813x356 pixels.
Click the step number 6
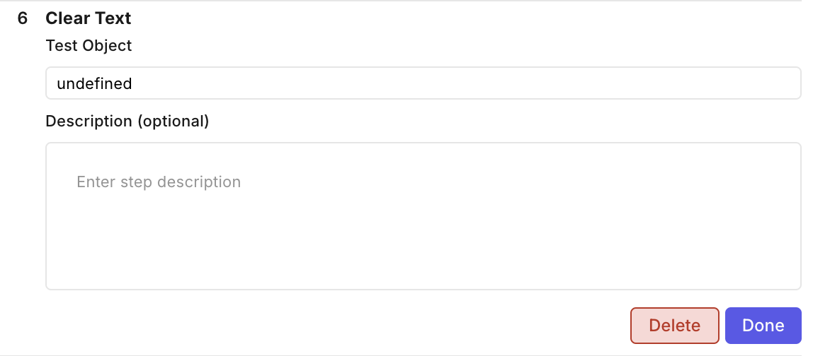[23, 18]
